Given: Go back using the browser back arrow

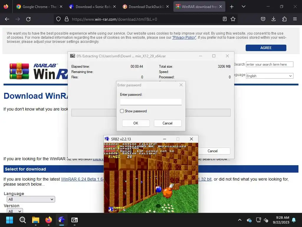Looking at the screenshot, I should pyautogui.click(x=7, y=19).
